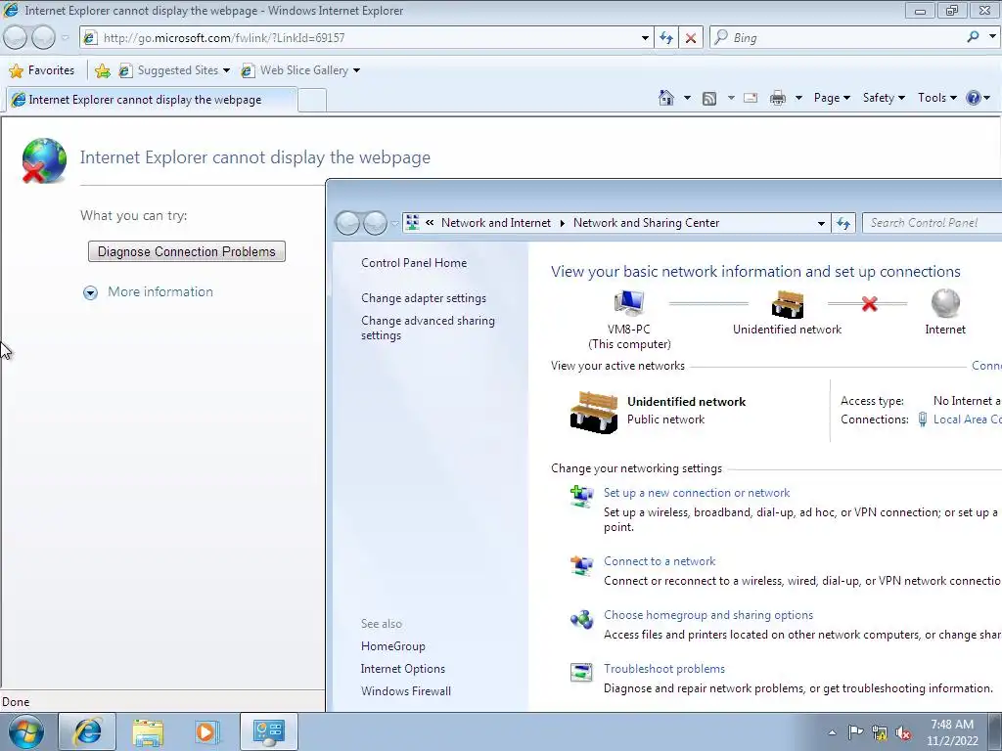The height and width of the screenshot is (751, 1002).
Task: Click the Bing search magnifier button
Action: point(973,37)
